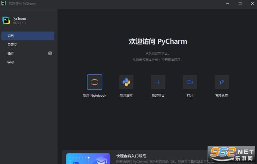Click the 欢迎访问 PyCharm main heading
The image size is (257, 164).
[x=158, y=41]
